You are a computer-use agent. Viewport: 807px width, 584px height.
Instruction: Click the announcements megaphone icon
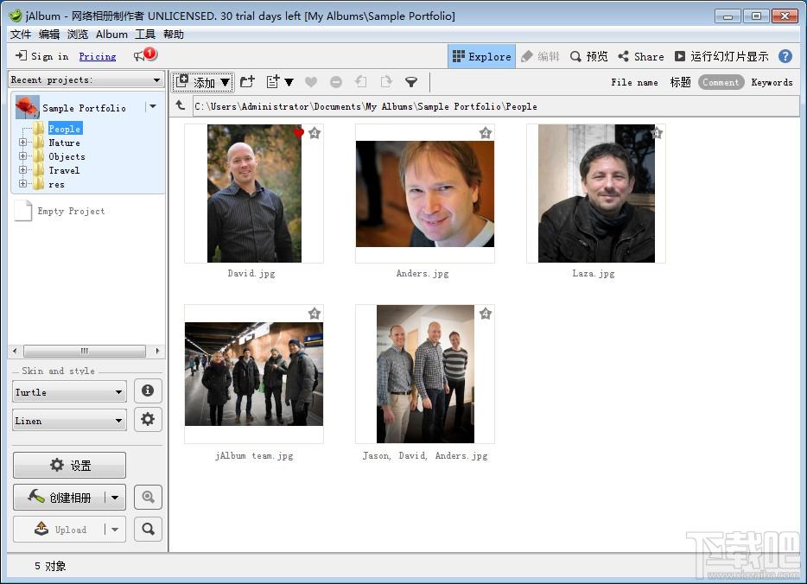click(140, 56)
